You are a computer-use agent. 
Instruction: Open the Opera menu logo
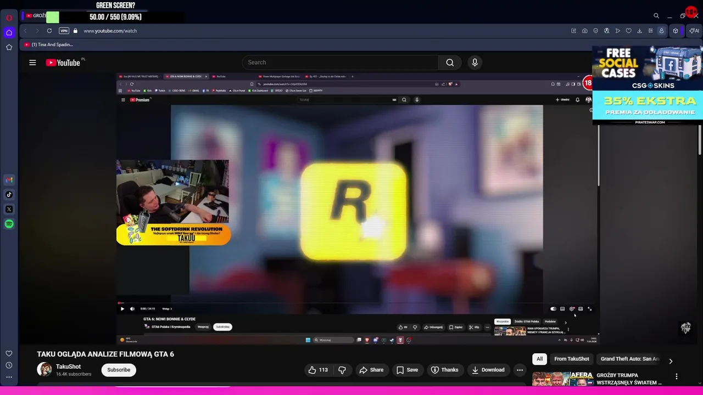tap(9, 18)
